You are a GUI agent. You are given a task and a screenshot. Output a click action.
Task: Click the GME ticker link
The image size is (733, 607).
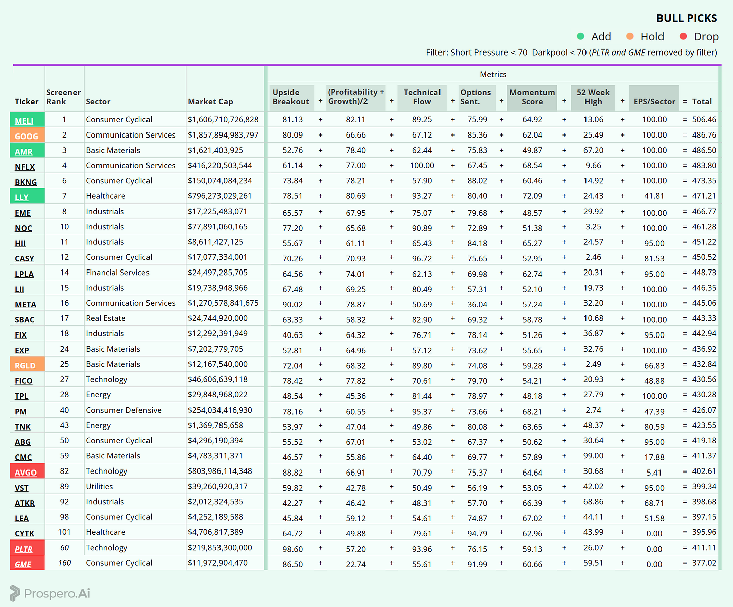(x=23, y=564)
